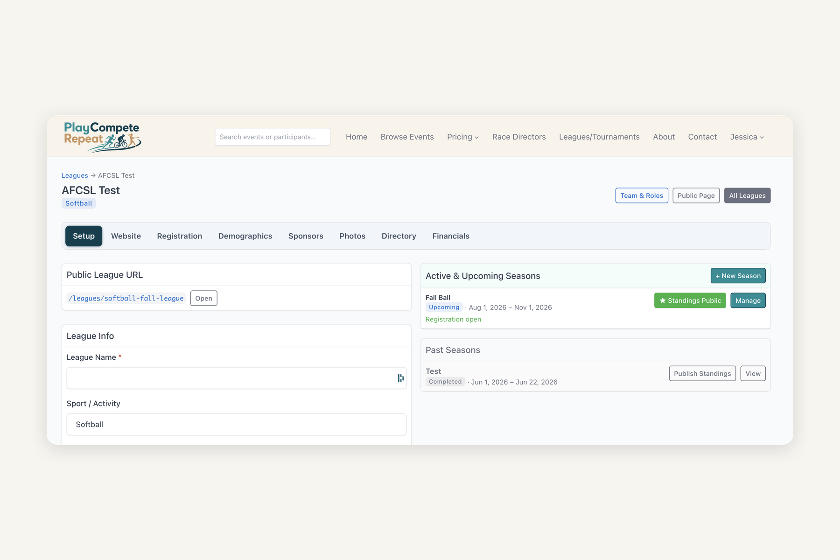The width and height of the screenshot is (840, 560).
Task: Click into the League Name field
Action: click(x=237, y=378)
